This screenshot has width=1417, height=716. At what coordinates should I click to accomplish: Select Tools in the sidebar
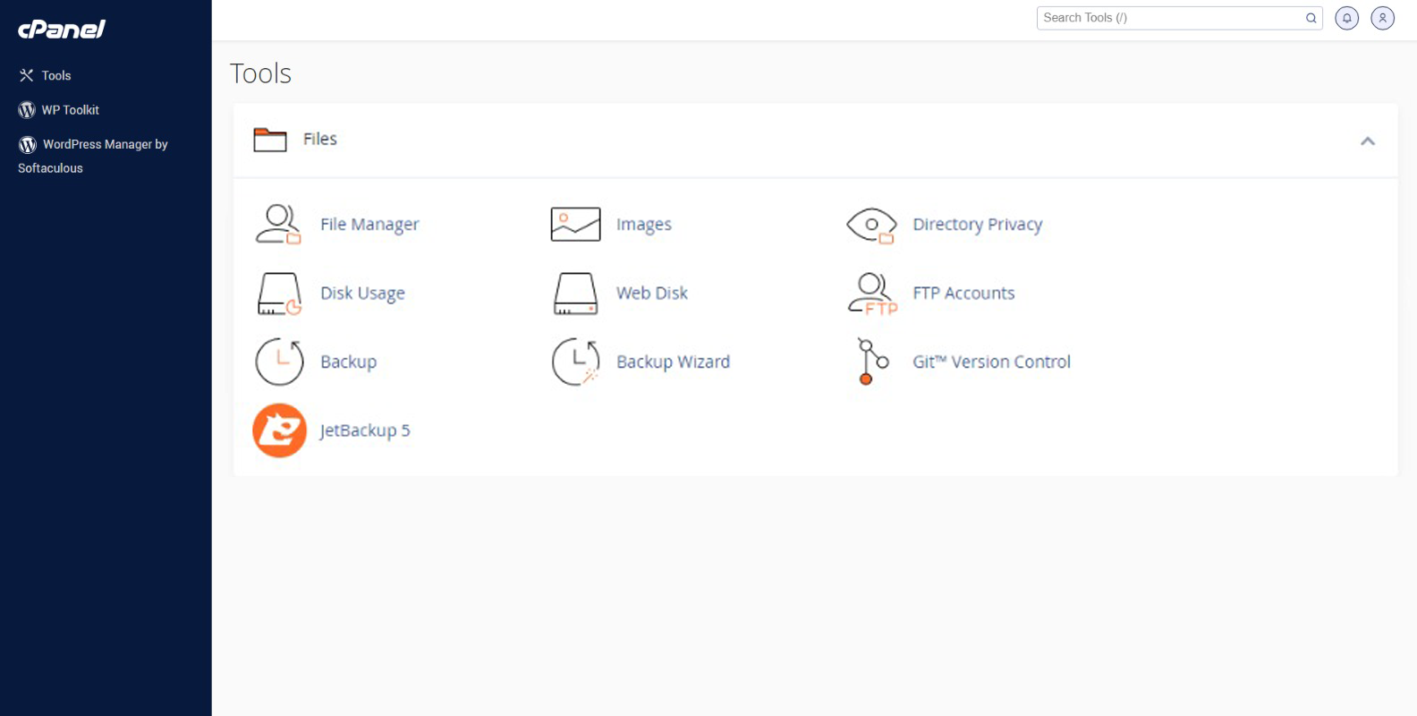(x=55, y=76)
